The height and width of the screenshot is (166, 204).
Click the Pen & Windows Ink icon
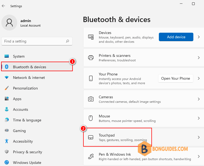91,156
